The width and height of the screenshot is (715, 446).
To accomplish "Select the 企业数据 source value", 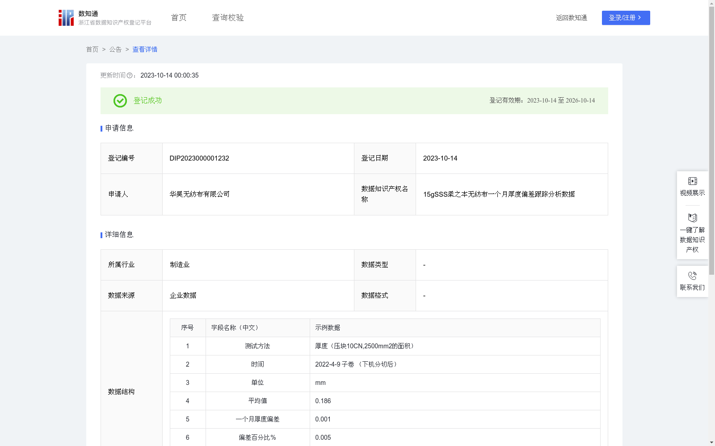I will pos(183,296).
